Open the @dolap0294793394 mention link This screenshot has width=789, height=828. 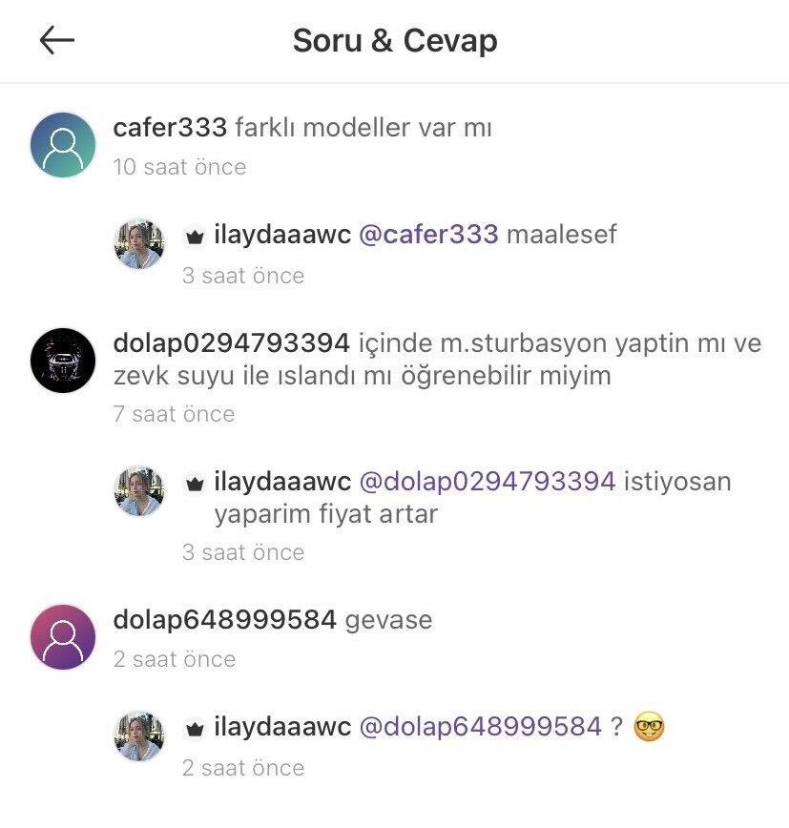(488, 482)
